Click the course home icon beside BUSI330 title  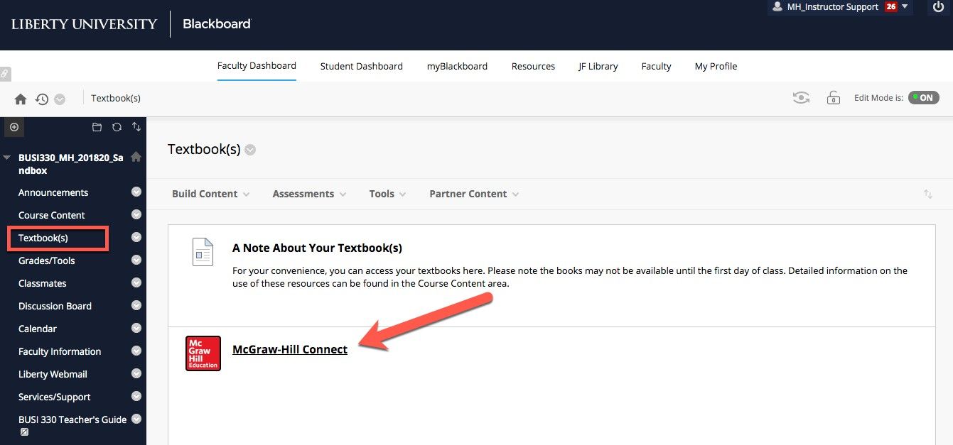(x=136, y=157)
